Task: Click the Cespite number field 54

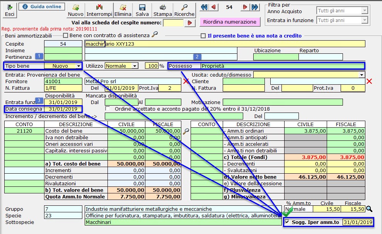Action: (x=63, y=44)
